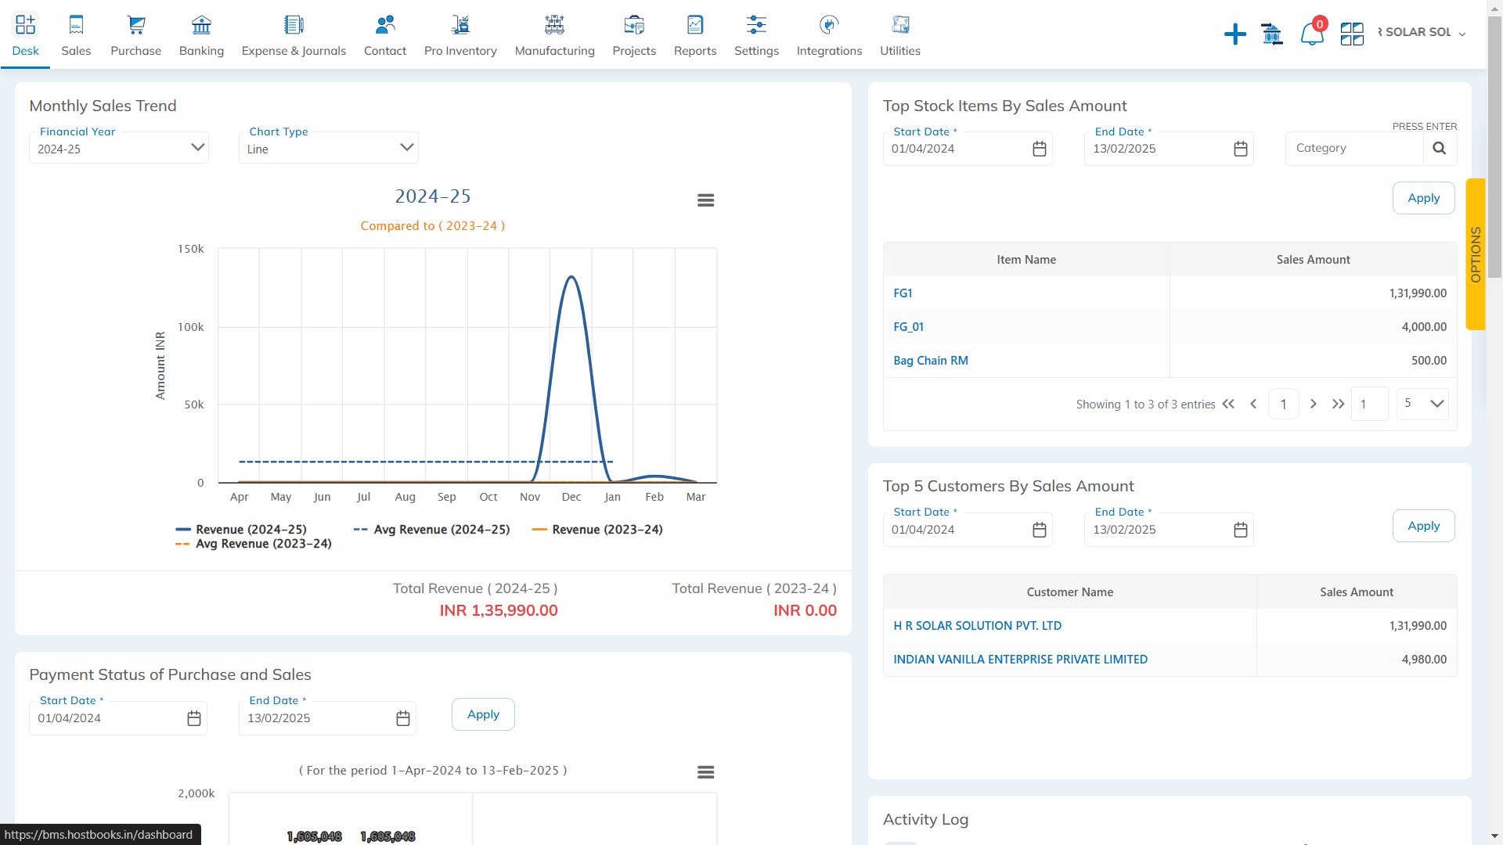Open the Sales menu
The width and height of the screenshot is (1503, 845).
(76, 35)
